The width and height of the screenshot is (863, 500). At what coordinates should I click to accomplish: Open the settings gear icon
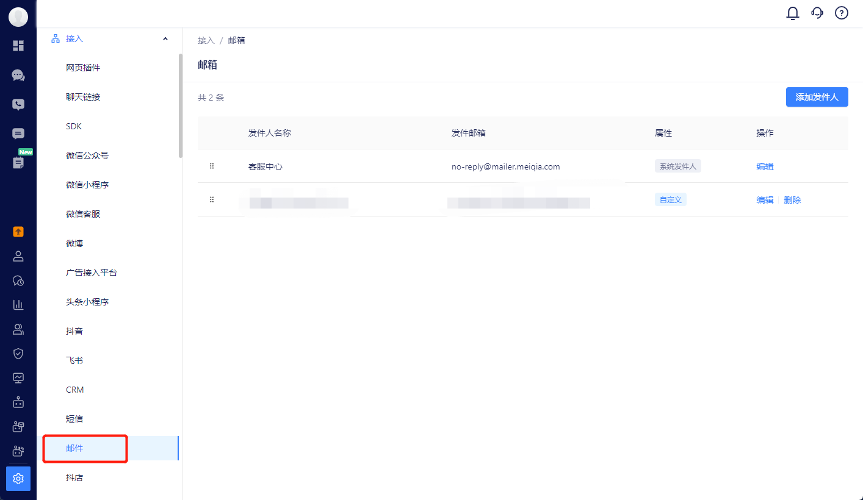(18, 479)
